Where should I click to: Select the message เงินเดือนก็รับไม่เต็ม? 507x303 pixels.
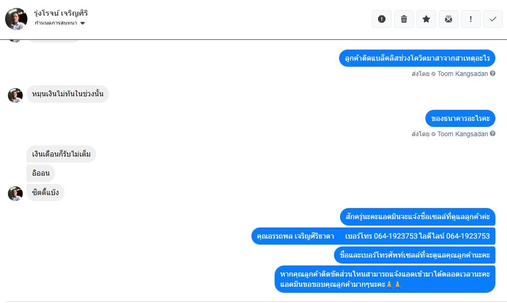61,154
